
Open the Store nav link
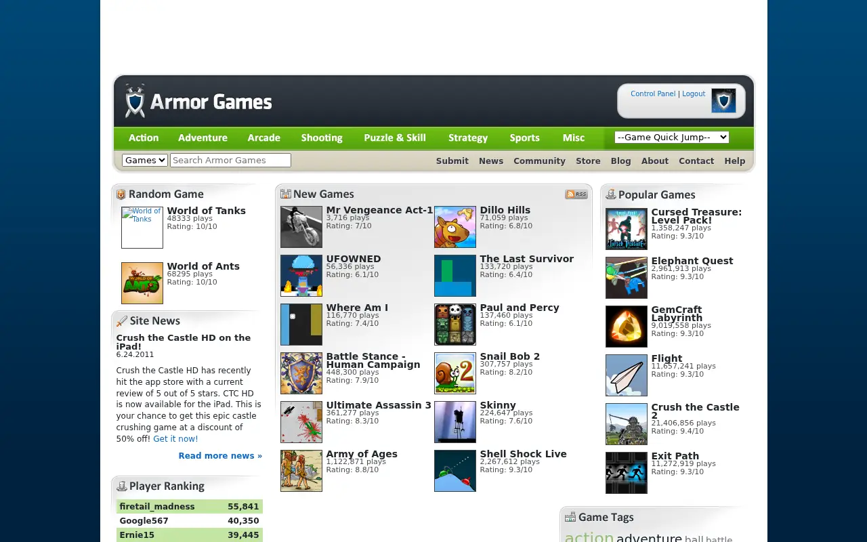tap(588, 161)
